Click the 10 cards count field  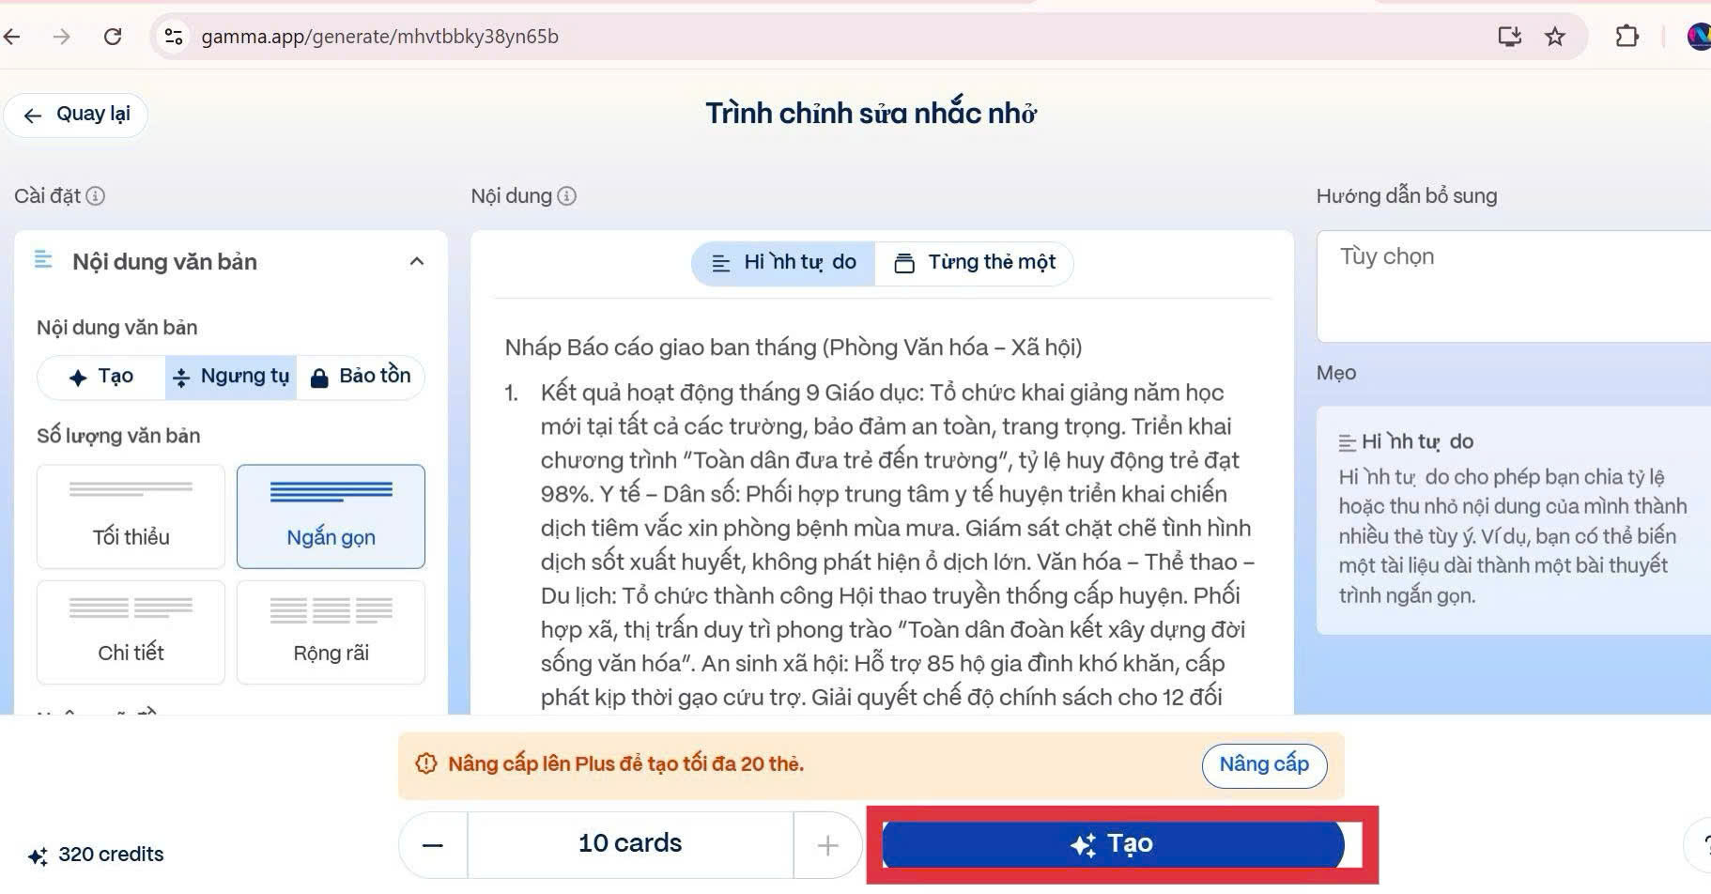(630, 845)
